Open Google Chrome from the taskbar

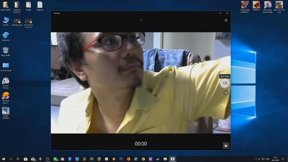(x=143, y=159)
